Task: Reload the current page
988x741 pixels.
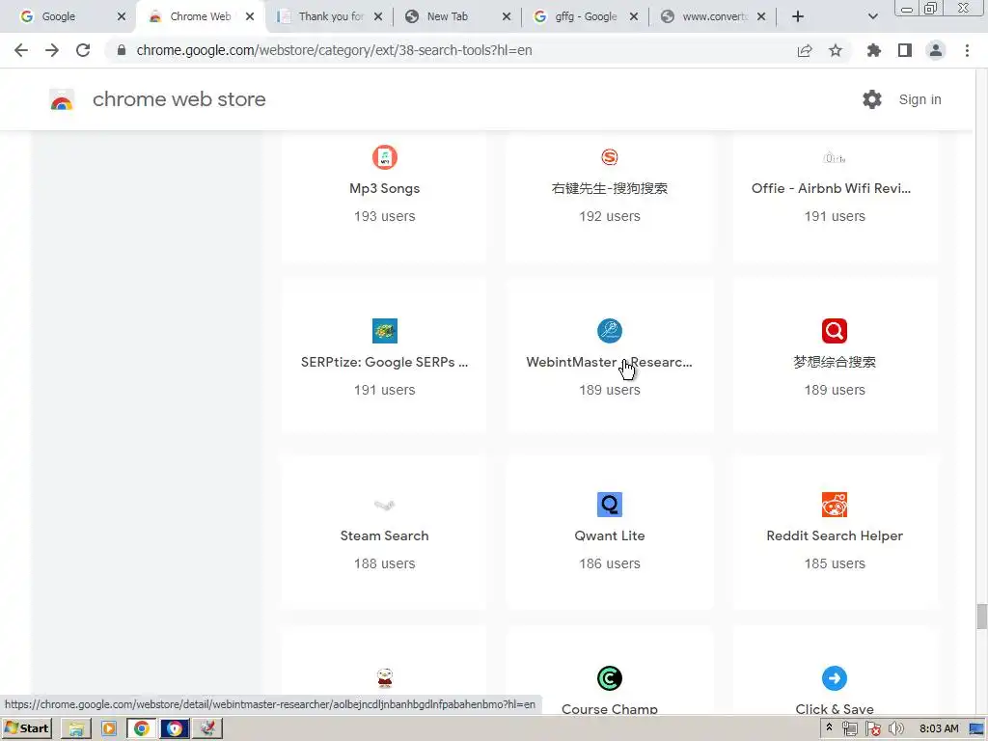Action: [83, 50]
